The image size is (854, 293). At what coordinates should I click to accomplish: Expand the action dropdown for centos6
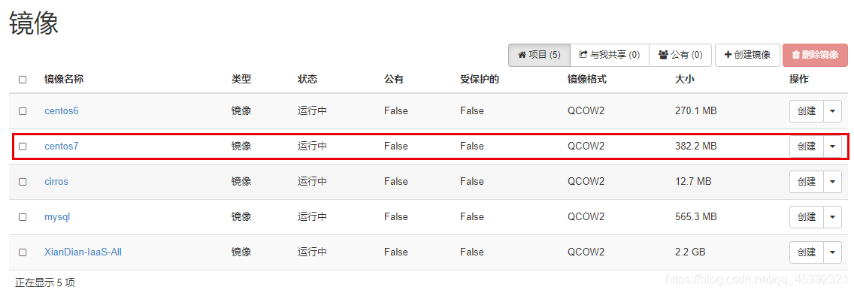click(x=832, y=111)
